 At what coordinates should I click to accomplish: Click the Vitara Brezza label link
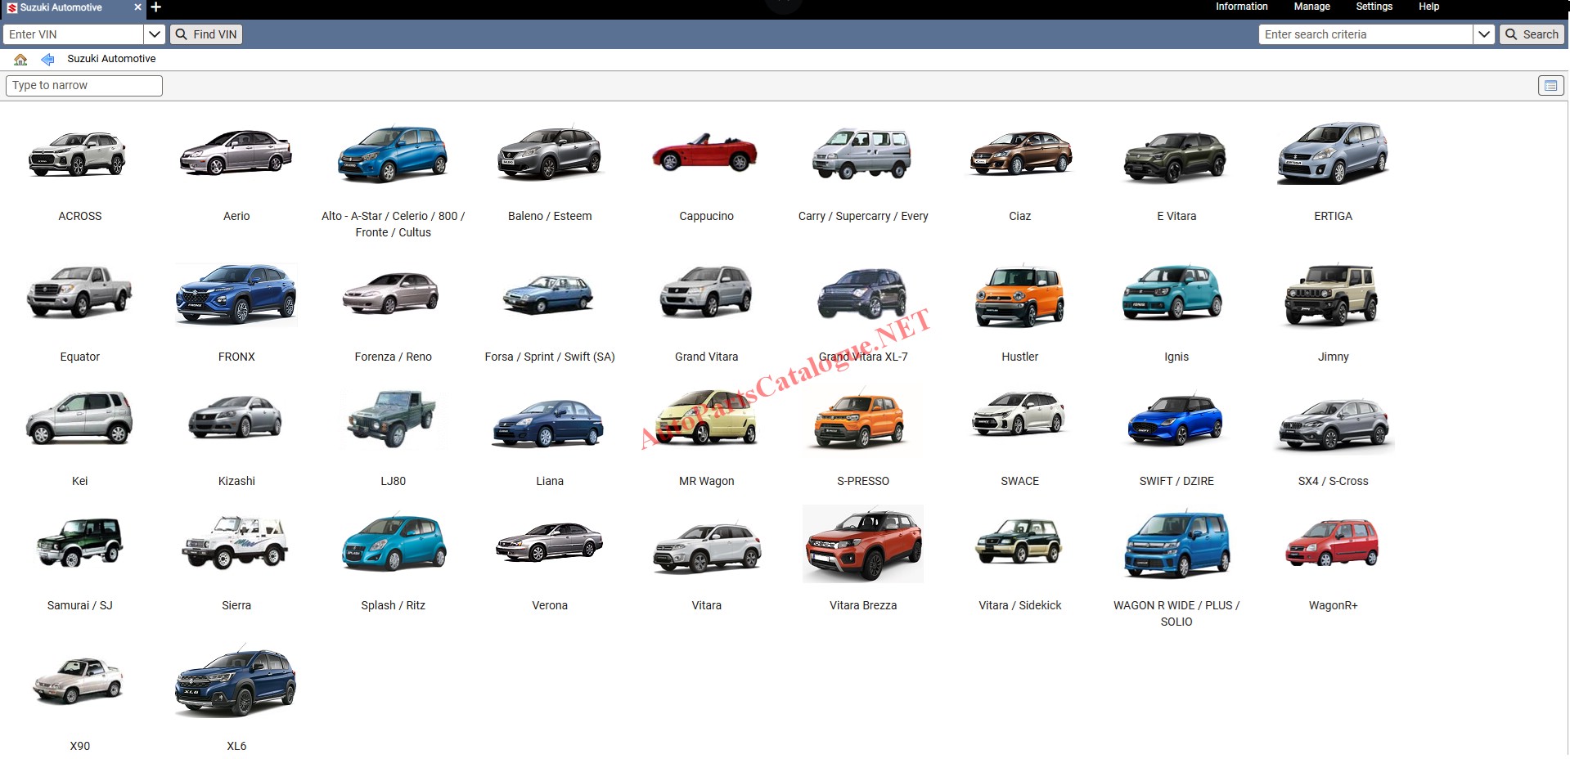coord(862,605)
